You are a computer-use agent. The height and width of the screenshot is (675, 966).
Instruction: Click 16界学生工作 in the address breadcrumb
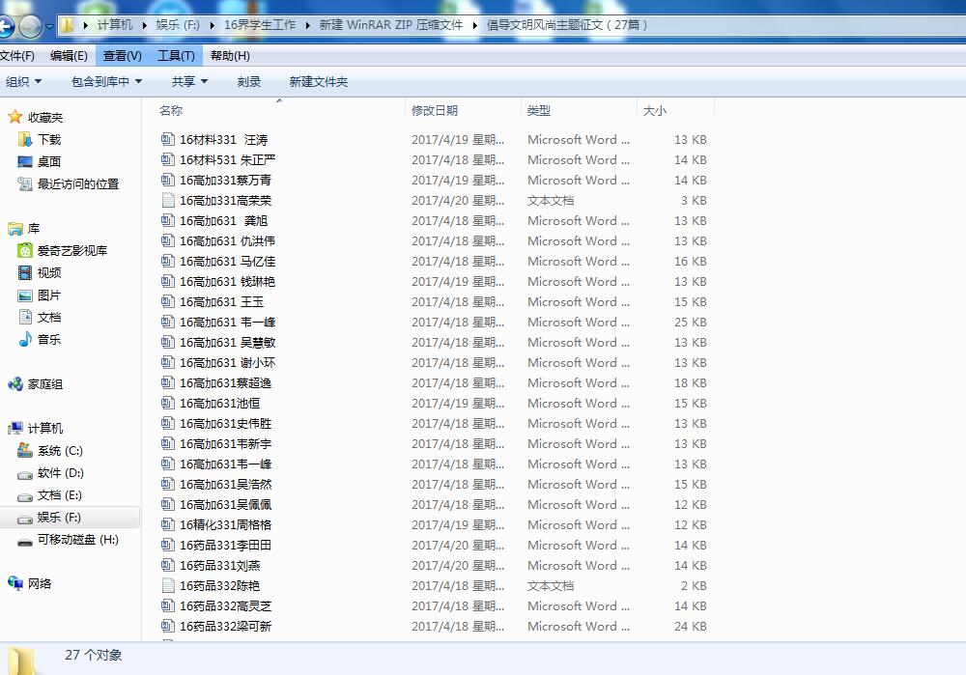[x=260, y=25]
